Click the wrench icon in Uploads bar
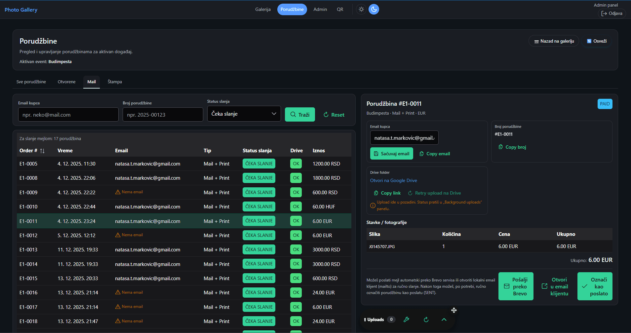The width and height of the screenshot is (631, 333). pos(407,319)
